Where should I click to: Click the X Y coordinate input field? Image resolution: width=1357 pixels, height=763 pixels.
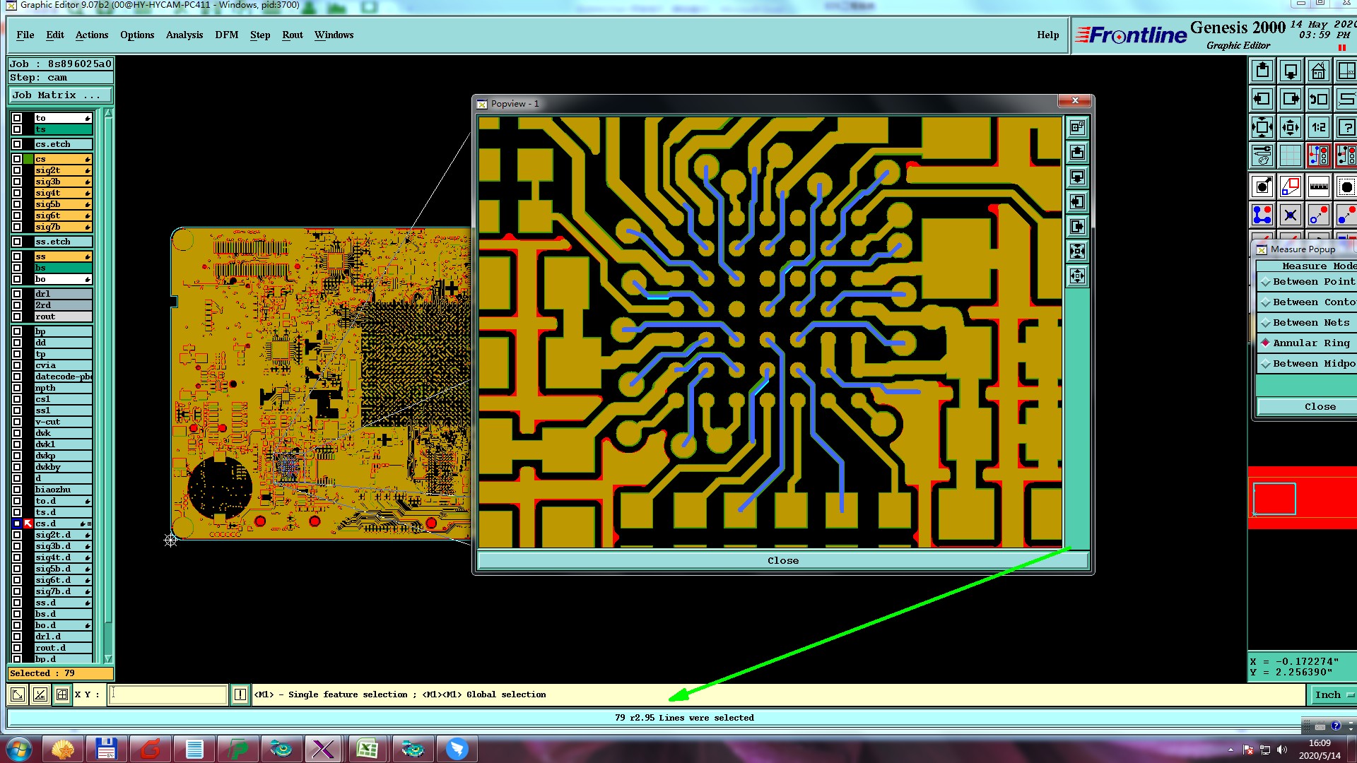[168, 695]
